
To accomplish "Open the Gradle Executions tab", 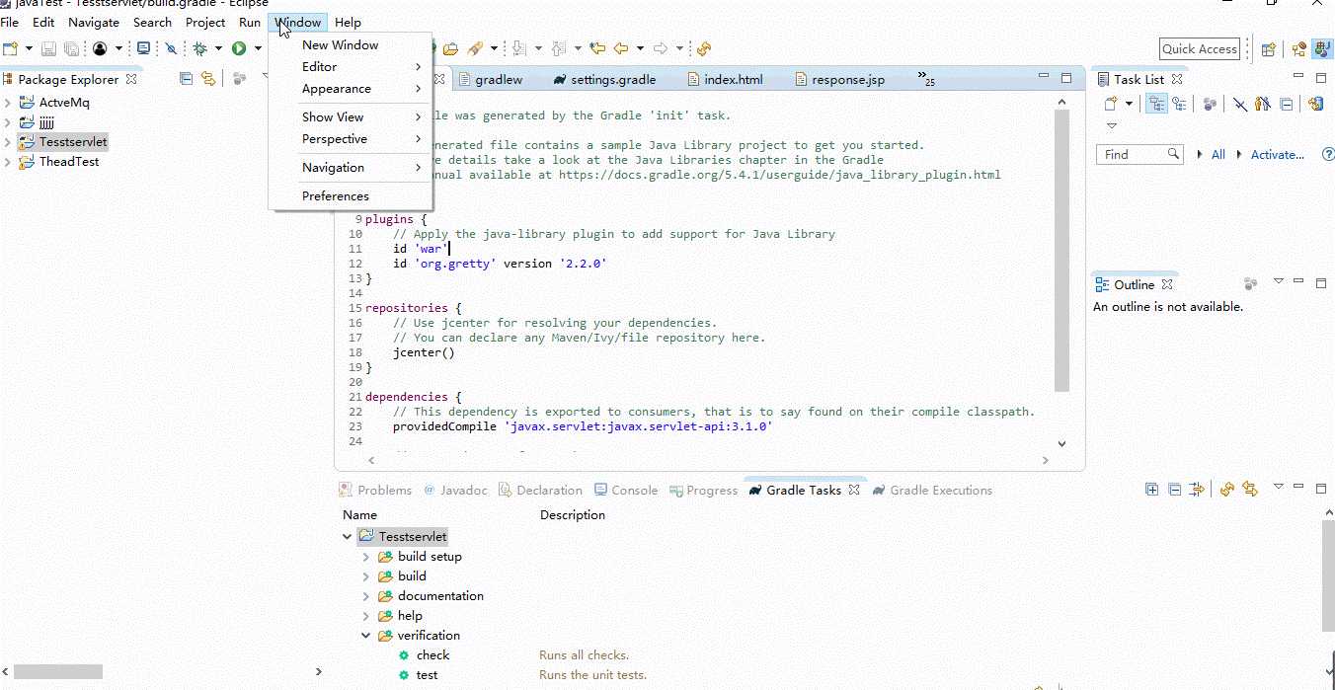I will tap(932, 490).
